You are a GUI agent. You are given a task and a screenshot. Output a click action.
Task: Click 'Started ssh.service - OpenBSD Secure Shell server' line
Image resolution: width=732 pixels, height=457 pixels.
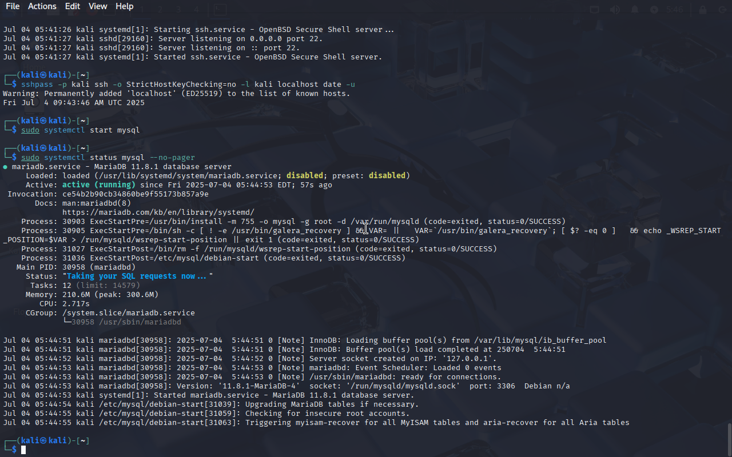193,57
